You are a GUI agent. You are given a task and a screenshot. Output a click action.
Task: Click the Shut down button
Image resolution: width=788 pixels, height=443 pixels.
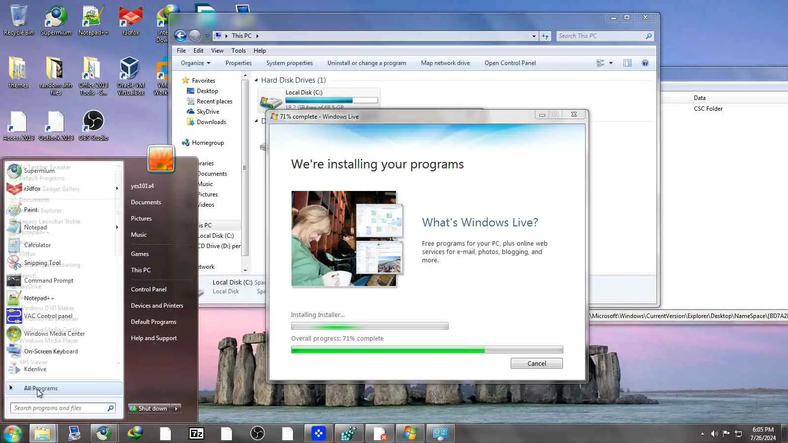click(x=150, y=409)
